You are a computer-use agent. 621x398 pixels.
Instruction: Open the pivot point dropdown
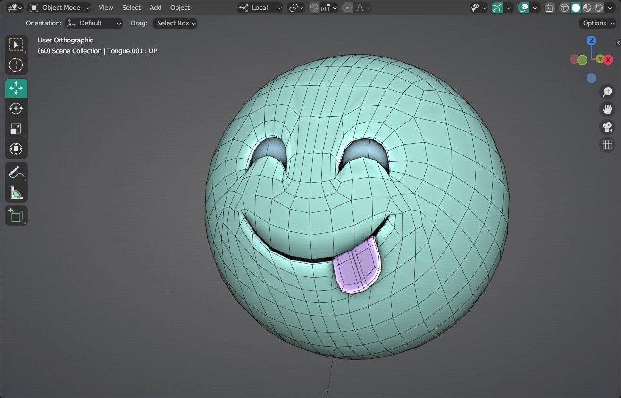296,8
